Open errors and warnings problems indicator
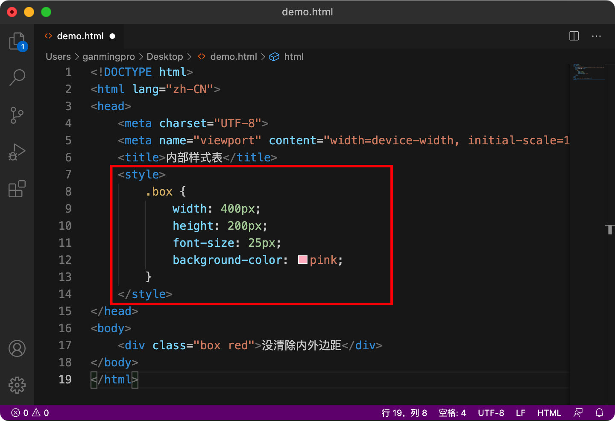615x421 pixels. point(30,413)
